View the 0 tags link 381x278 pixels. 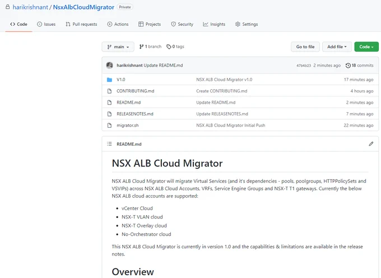coord(175,47)
